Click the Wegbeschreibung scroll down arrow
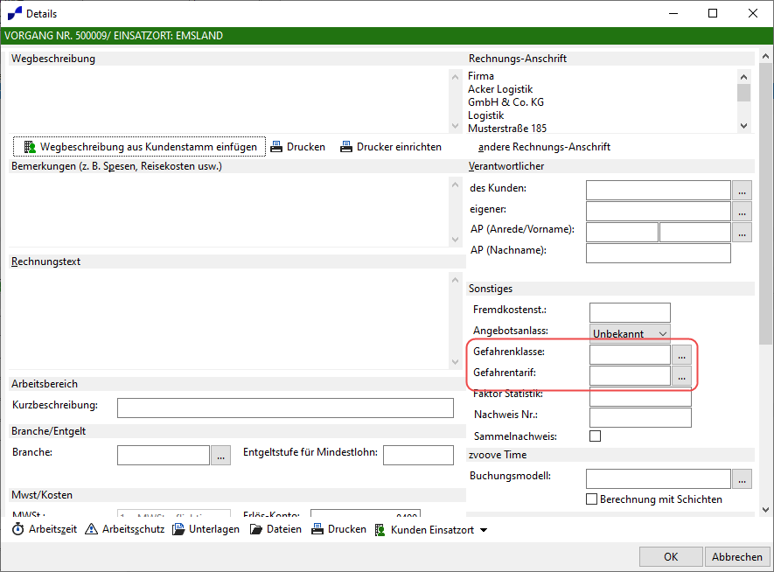 [455, 126]
